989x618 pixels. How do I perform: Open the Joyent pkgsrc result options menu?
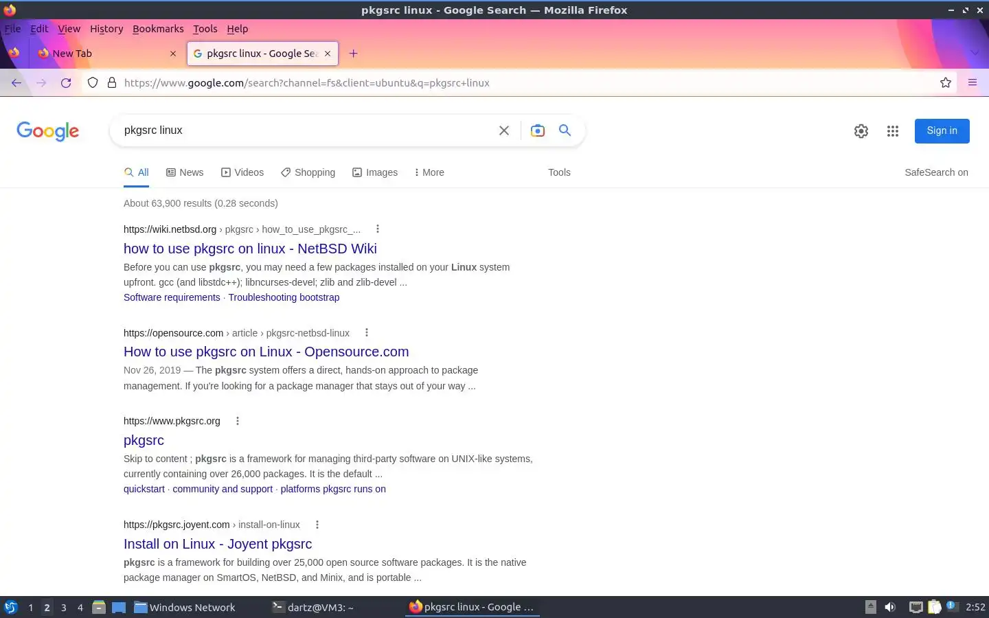coord(317,525)
